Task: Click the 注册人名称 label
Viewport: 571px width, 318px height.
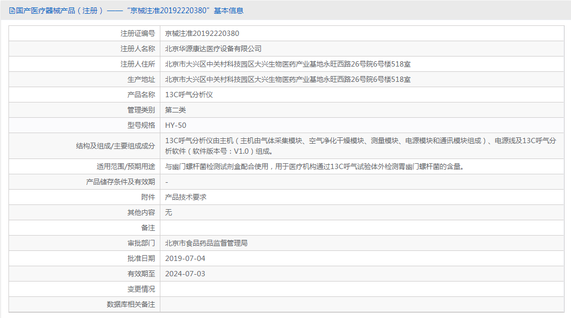Action: click(138, 49)
